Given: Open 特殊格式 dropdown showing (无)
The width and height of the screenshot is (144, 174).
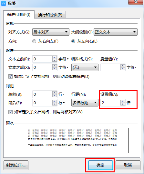Looking at the screenshot, I should (85, 67).
